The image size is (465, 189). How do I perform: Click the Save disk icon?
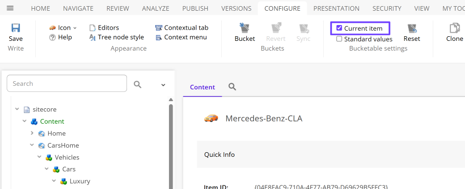16,28
